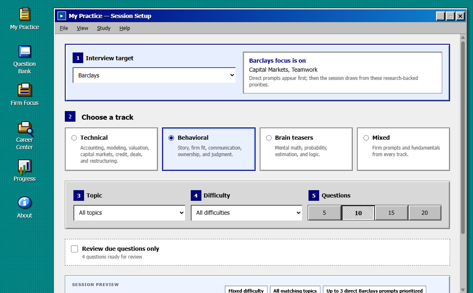
Task: Enable Review due questions only checkbox
Action: pos(75,249)
